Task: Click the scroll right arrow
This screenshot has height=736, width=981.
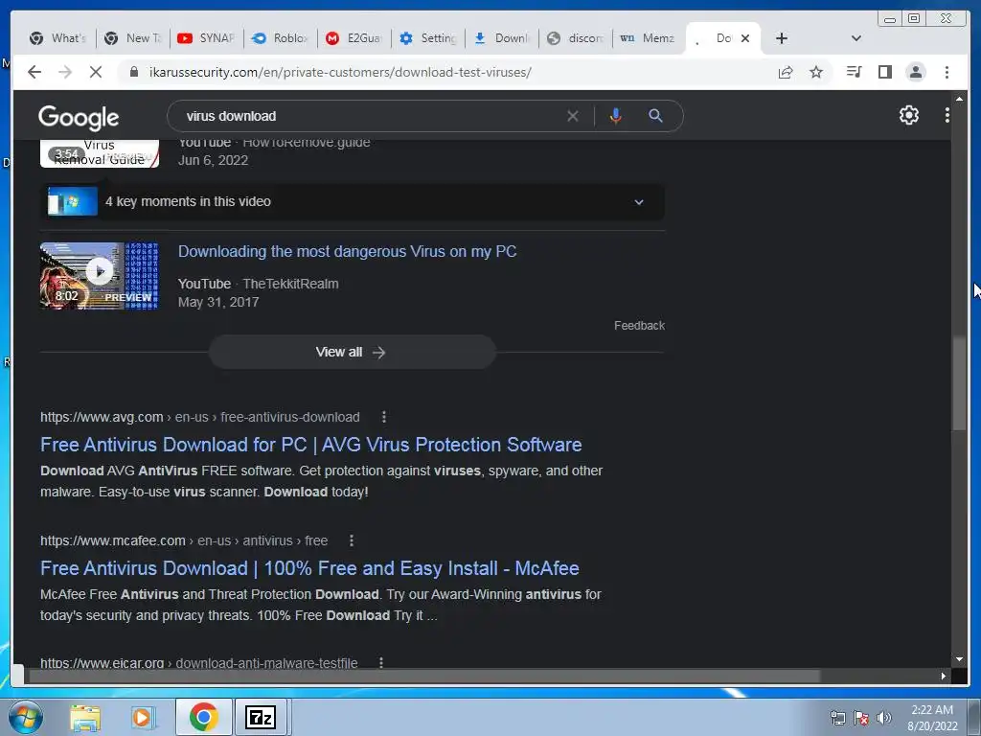Action: click(x=944, y=676)
